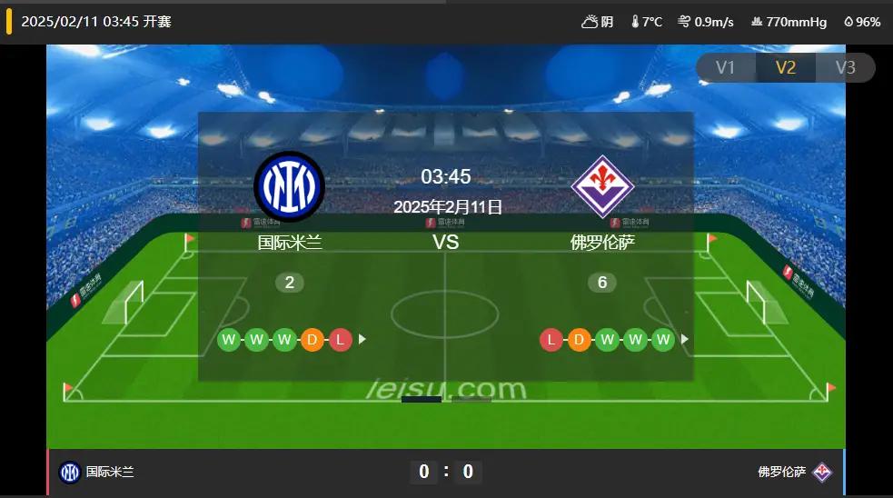
Task: Expand Inter Milan's recent form with the arrow
Action: 362,340
